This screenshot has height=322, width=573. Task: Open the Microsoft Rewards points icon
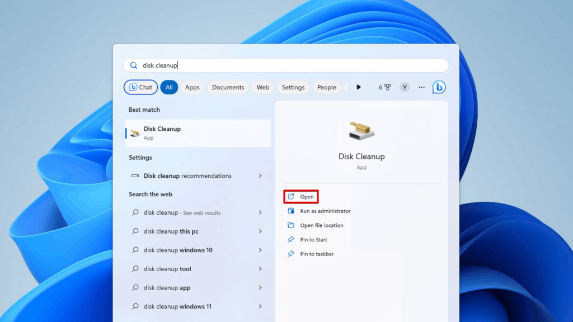pyautogui.click(x=385, y=87)
